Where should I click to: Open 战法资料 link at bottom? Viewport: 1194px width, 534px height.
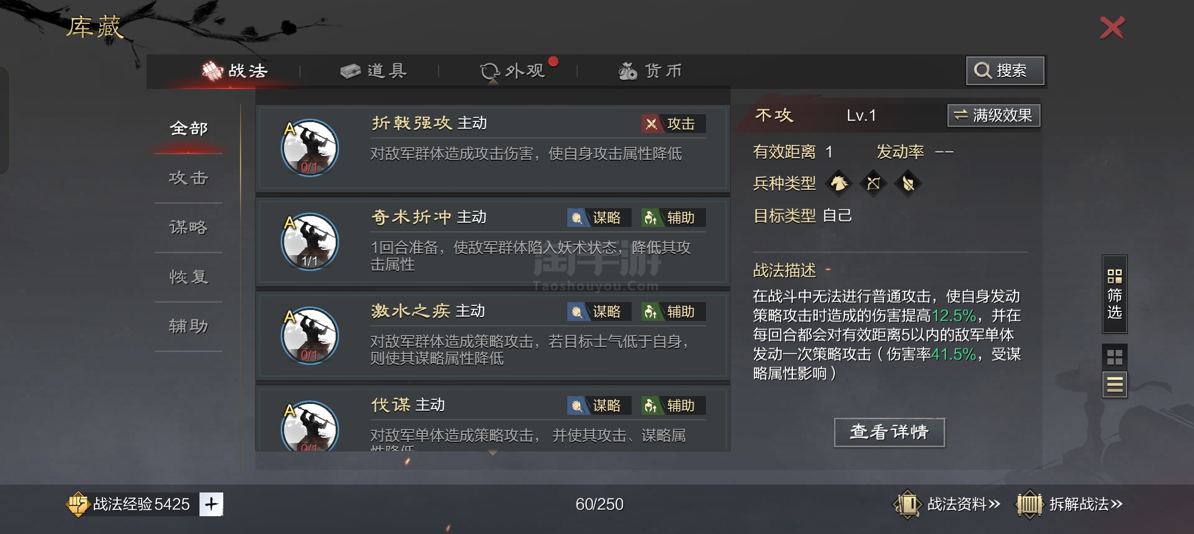tap(946, 504)
